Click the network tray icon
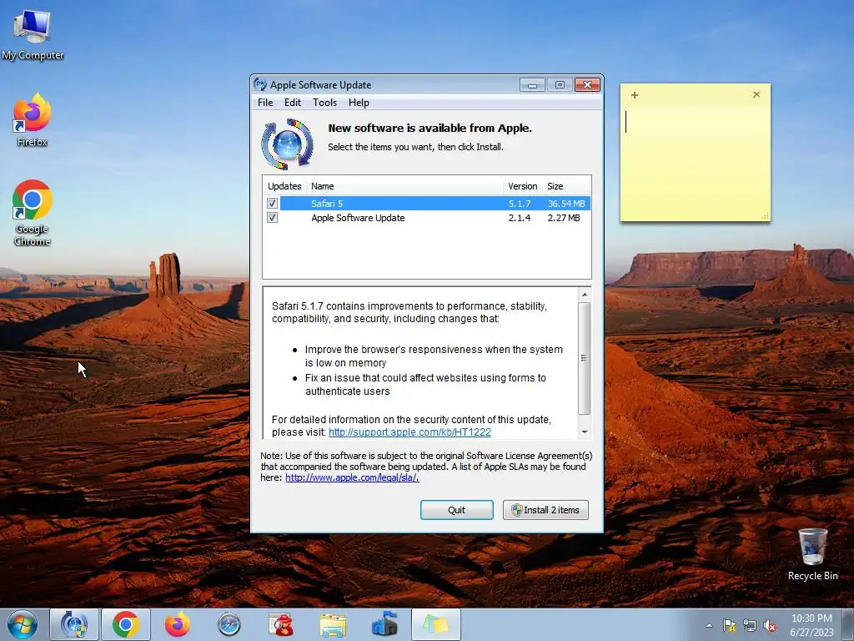This screenshot has width=854, height=641. [x=750, y=625]
